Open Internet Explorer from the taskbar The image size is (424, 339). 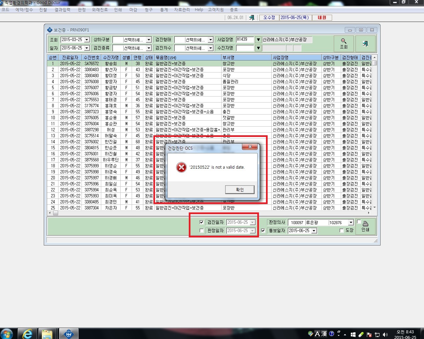pos(27,334)
